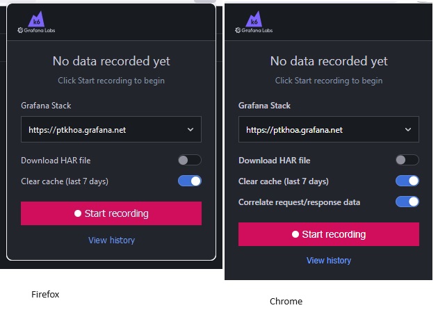Open View history link in Chrome panel
The height and width of the screenshot is (310, 438).
pyautogui.click(x=329, y=261)
